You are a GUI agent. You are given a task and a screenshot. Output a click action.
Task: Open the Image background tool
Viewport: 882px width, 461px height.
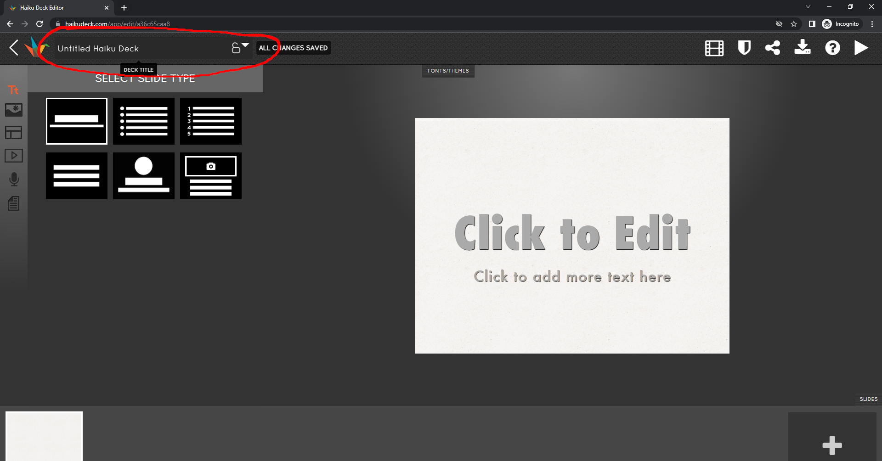tap(14, 110)
